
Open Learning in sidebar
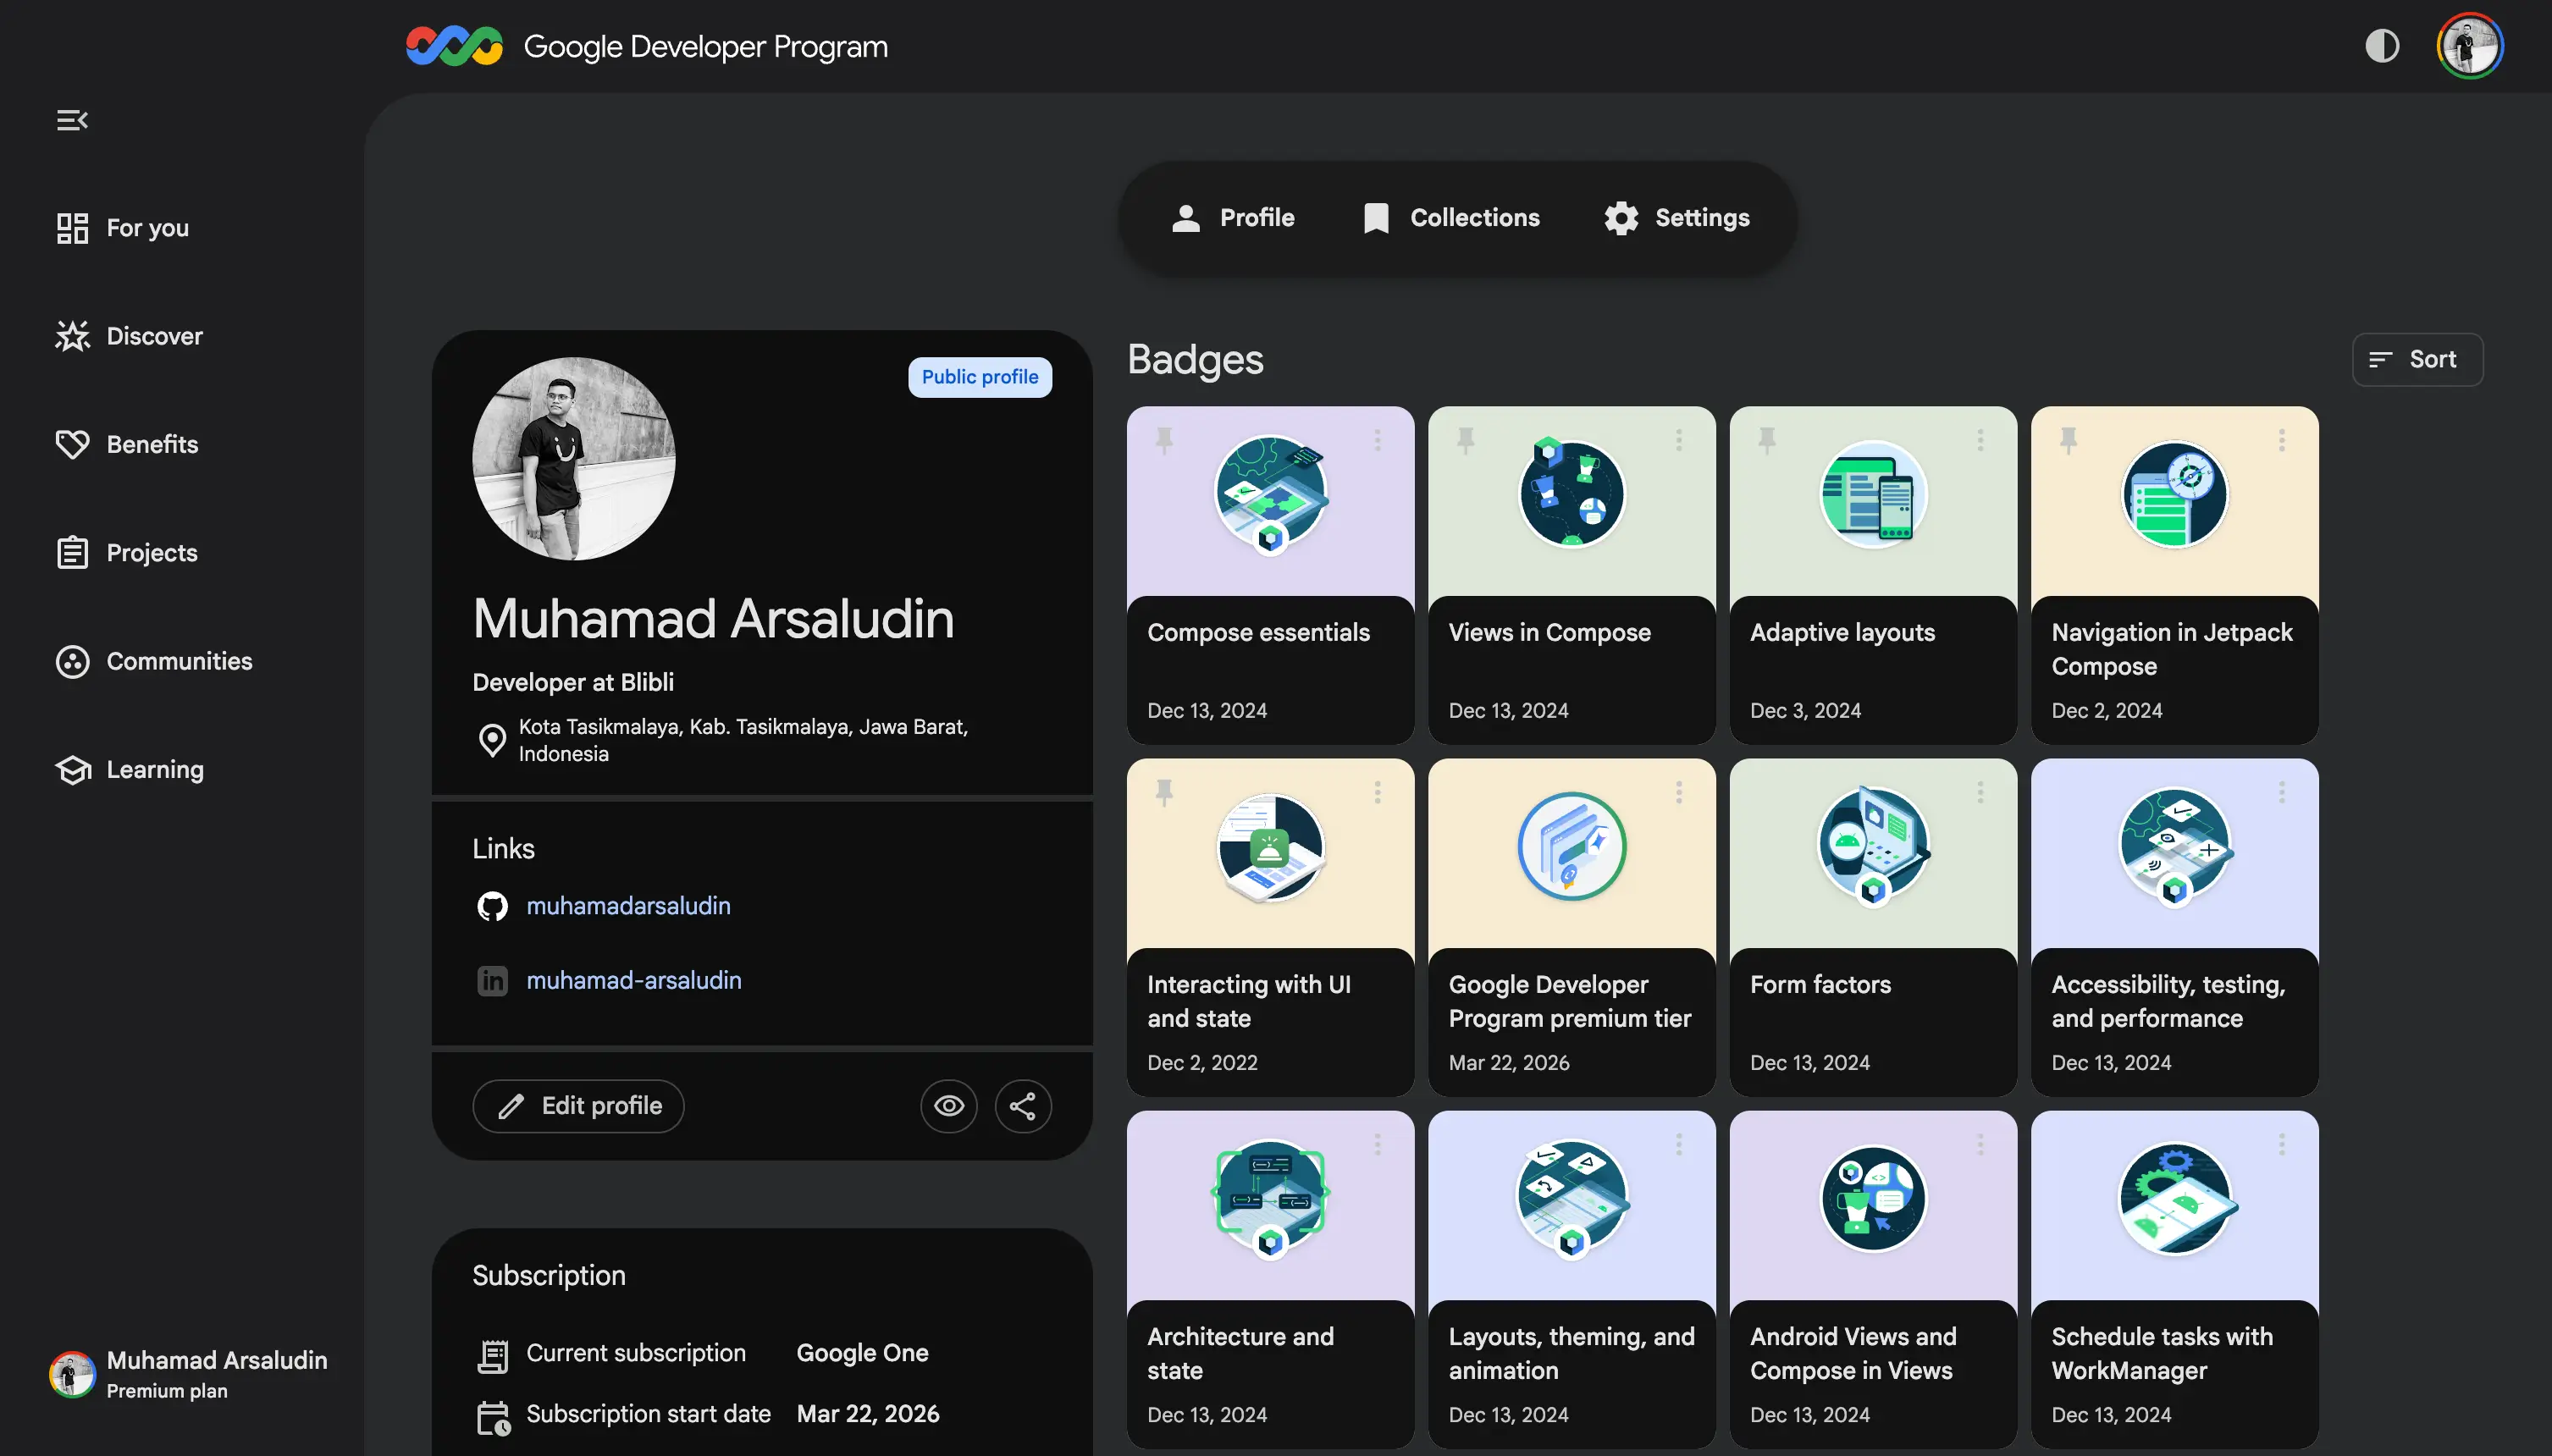tap(130, 769)
